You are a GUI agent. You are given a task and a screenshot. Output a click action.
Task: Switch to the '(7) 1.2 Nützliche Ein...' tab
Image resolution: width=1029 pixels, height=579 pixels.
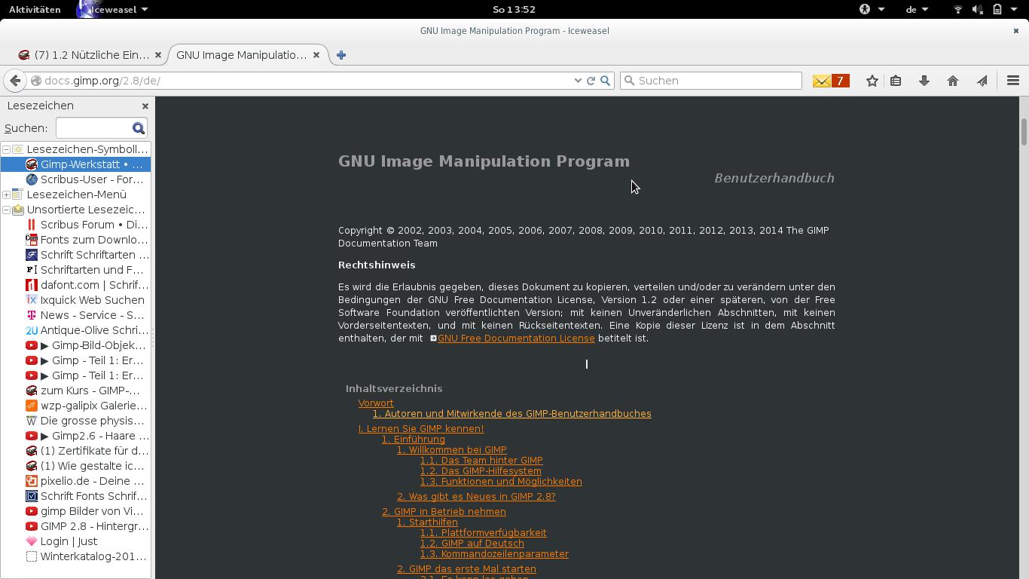90,55
